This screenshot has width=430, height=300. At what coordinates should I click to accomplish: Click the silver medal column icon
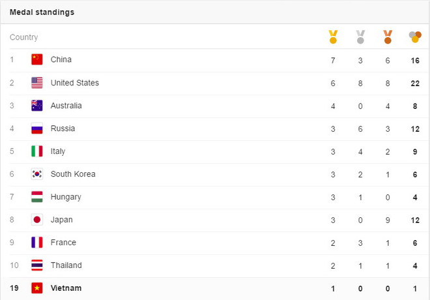click(360, 37)
